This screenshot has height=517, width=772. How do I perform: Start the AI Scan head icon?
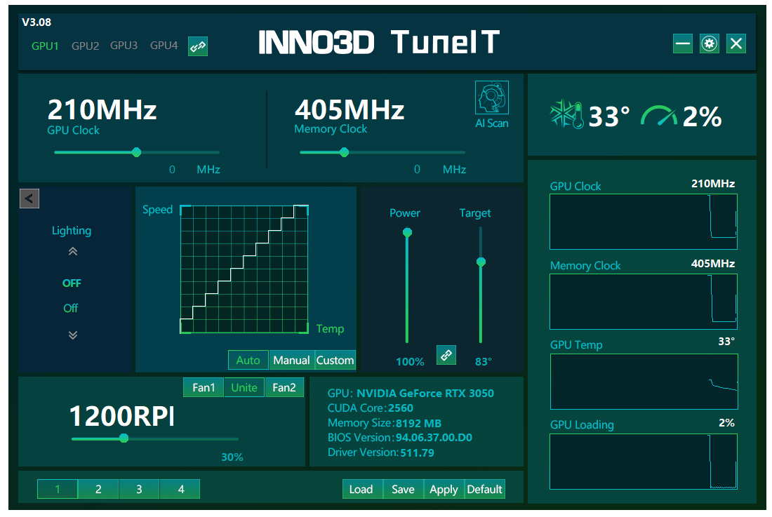pos(491,98)
